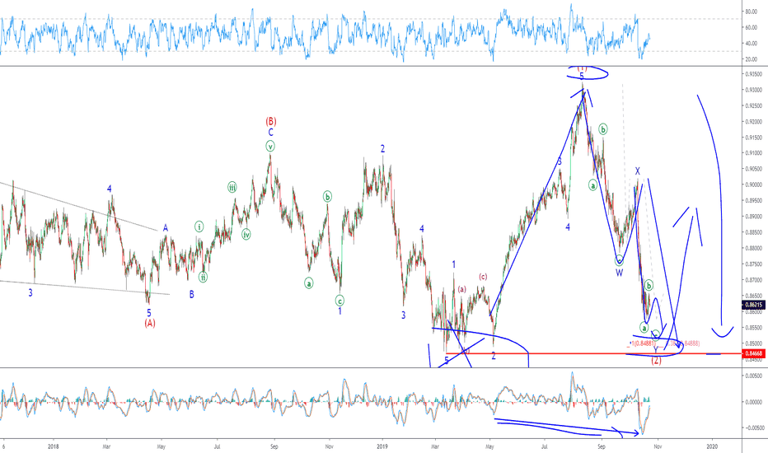This screenshot has height=453, width=768.
Task: Click the 0.90000 price scale value
Action: click(753, 185)
